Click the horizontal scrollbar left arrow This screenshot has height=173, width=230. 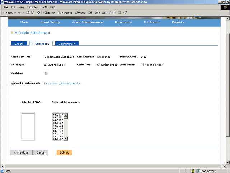(x=2, y=166)
